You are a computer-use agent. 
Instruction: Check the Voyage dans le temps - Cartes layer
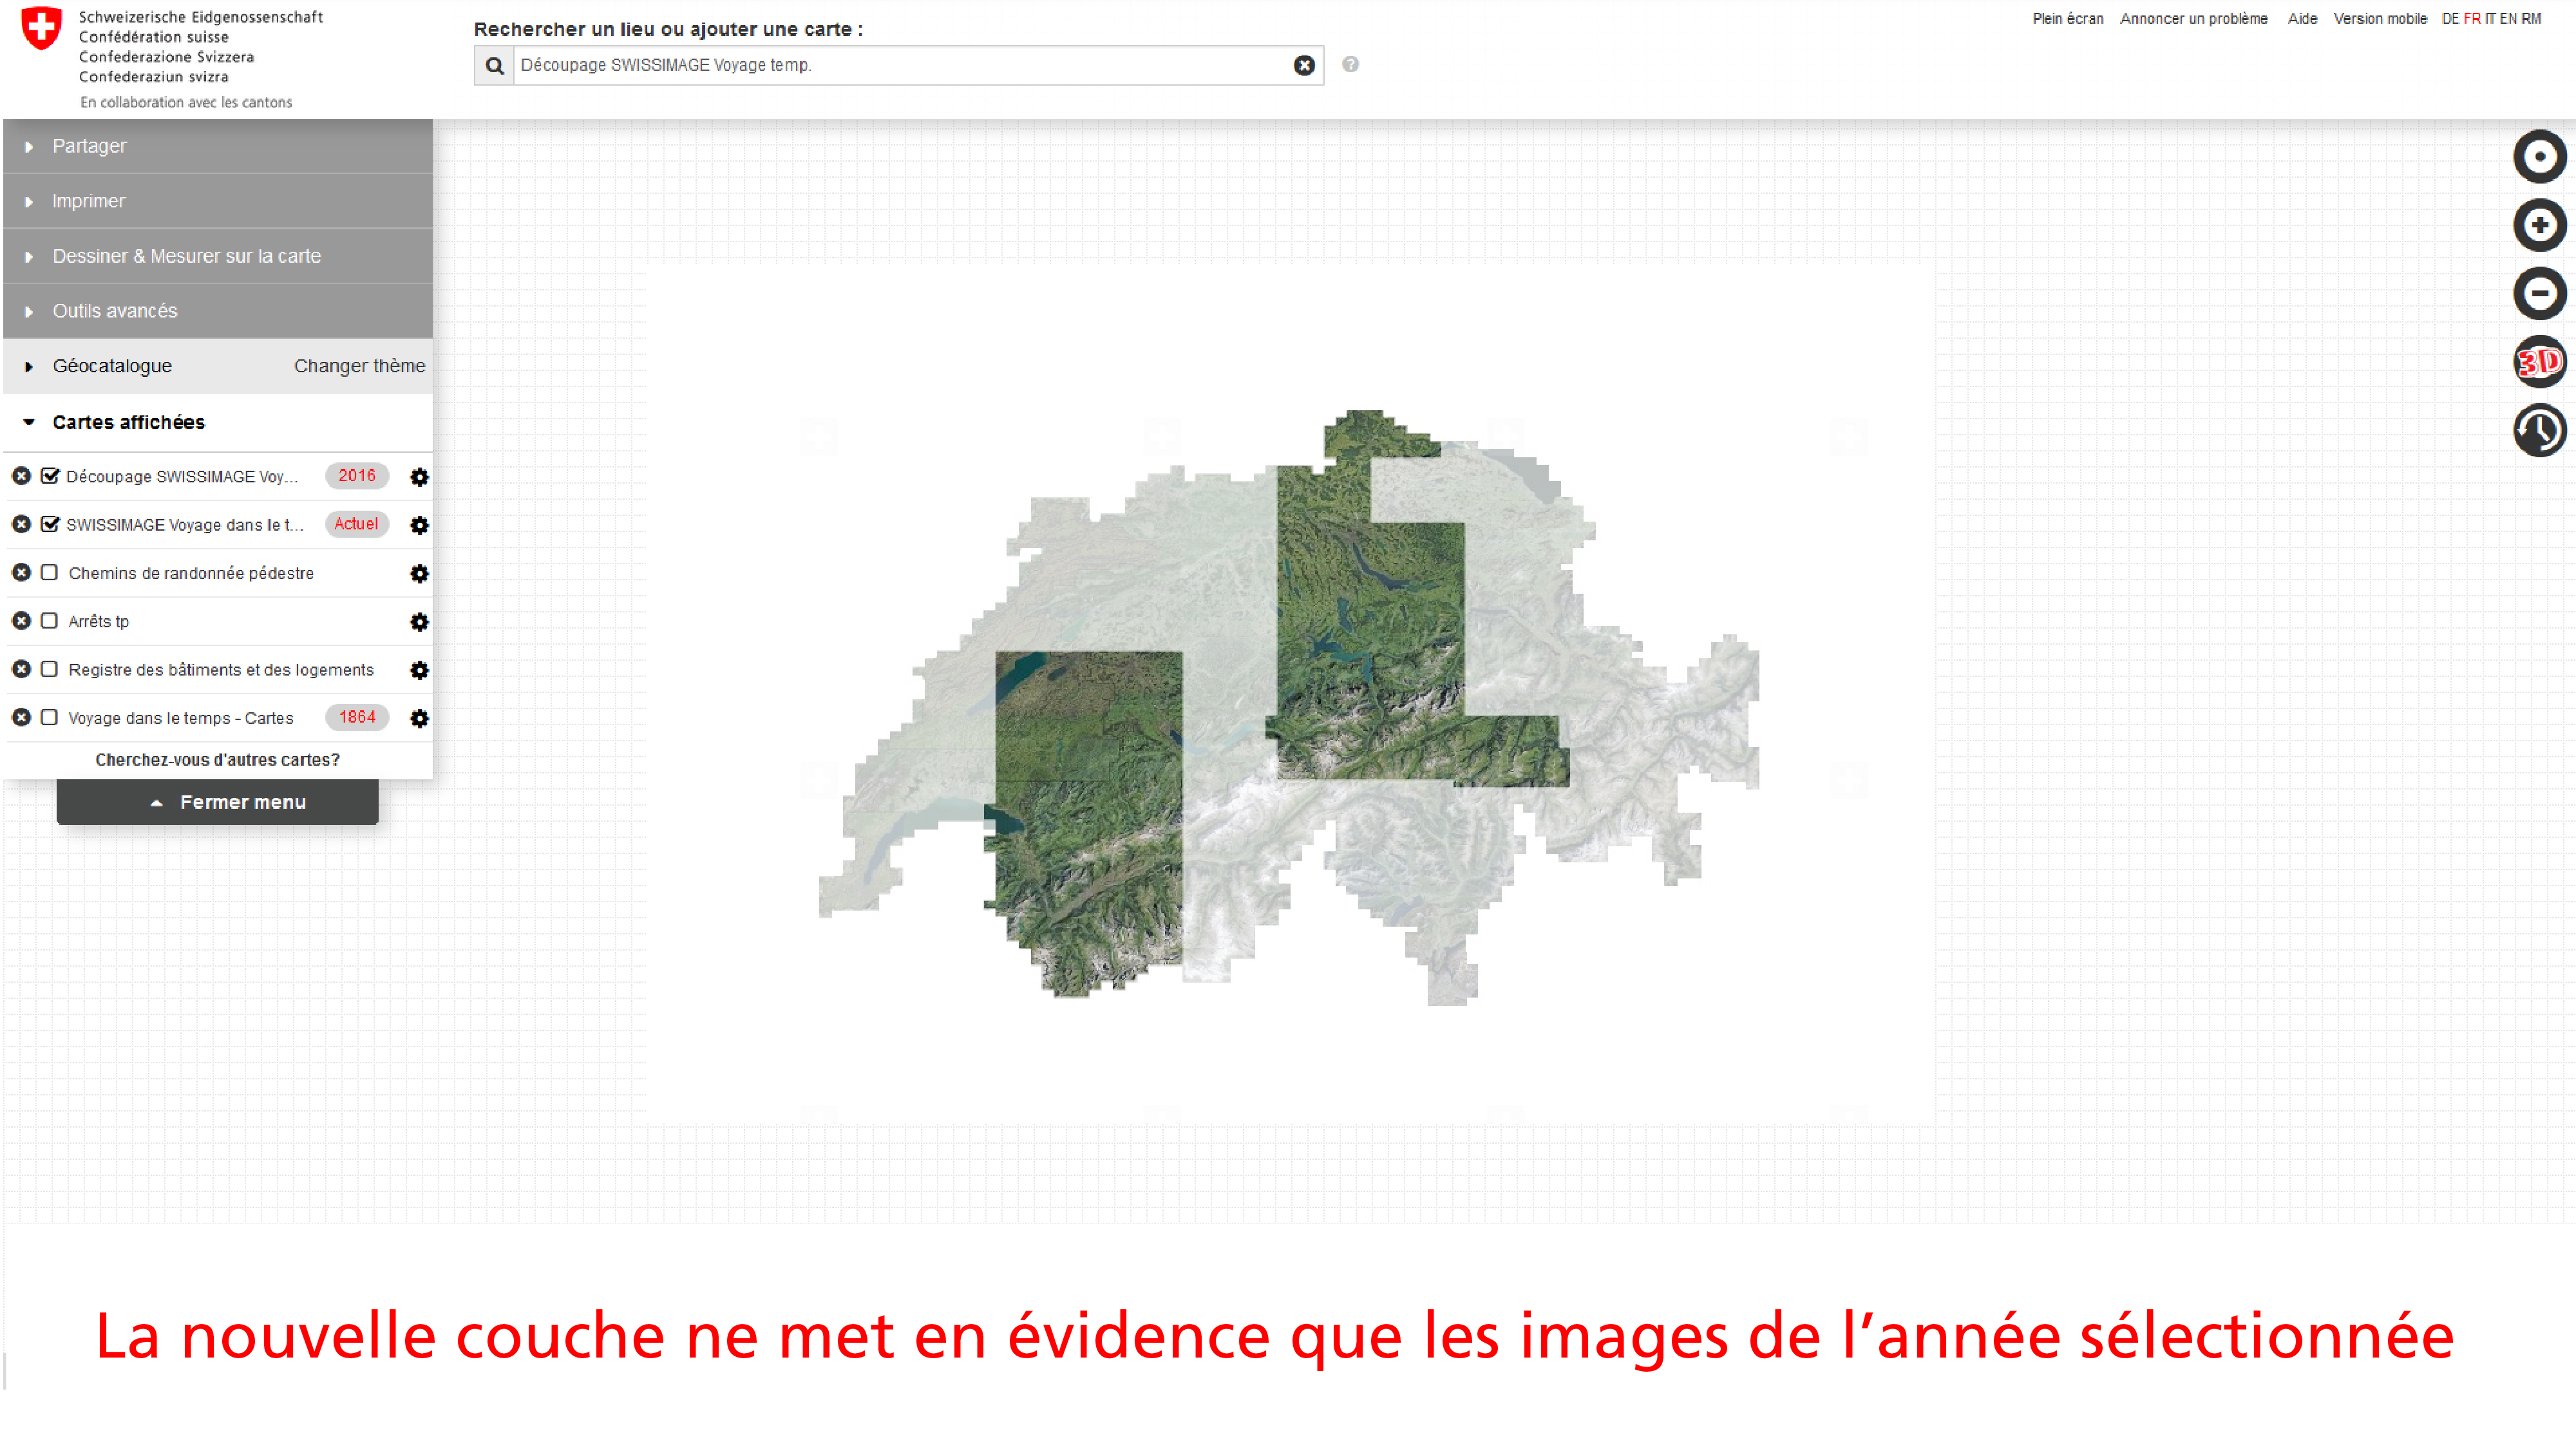49,717
